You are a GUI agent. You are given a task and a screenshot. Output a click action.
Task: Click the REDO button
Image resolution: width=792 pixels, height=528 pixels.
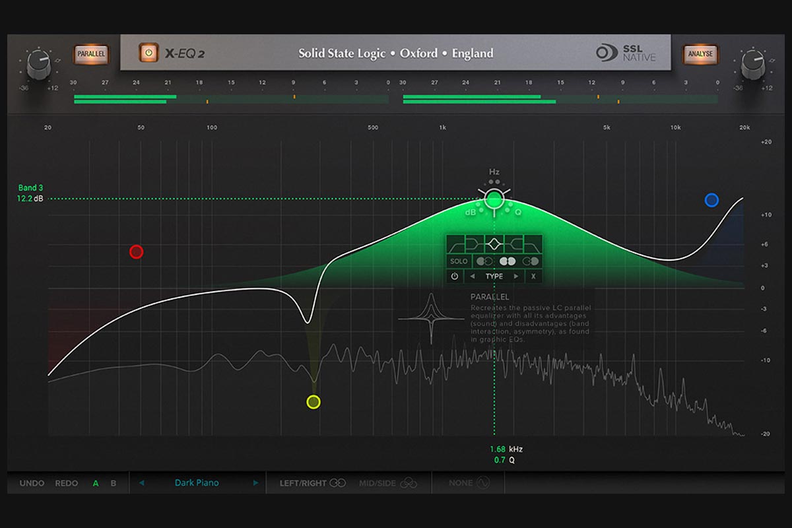tap(66, 482)
